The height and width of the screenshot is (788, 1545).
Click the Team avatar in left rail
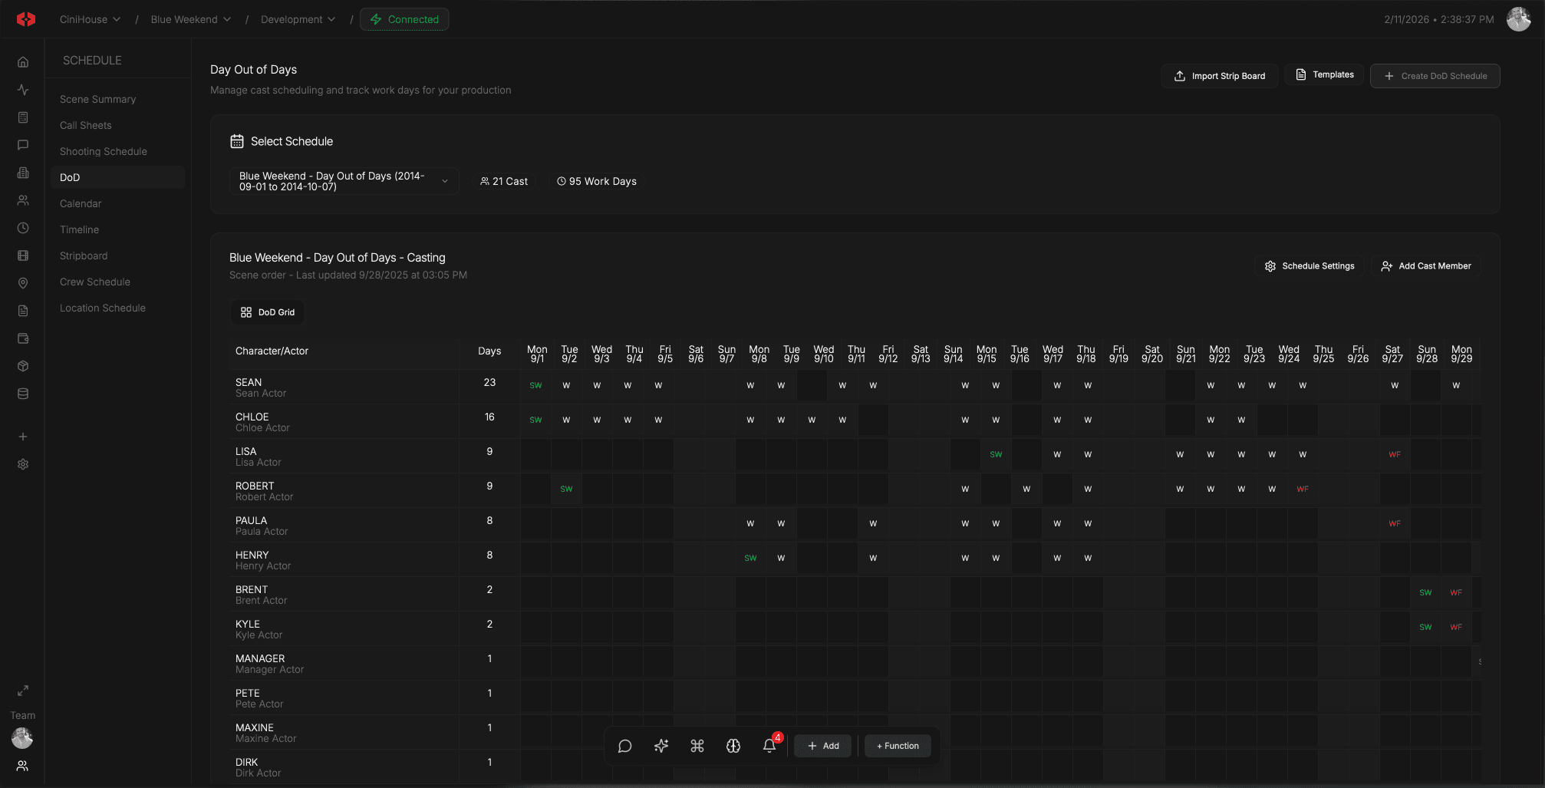click(22, 738)
